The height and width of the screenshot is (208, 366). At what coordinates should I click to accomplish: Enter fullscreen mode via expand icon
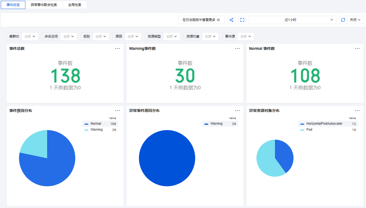[x=242, y=20]
